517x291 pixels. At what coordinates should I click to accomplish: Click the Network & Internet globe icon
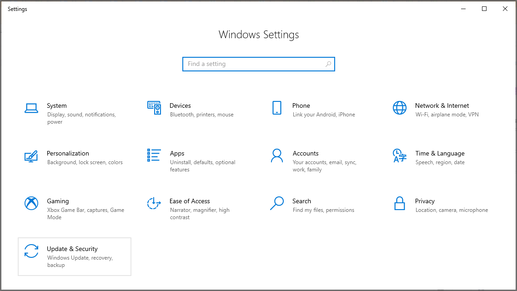tap(399, 108)
